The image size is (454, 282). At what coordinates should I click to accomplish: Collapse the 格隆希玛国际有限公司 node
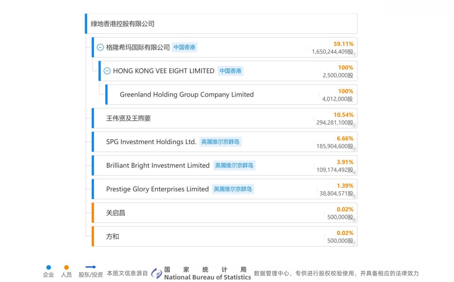pyautogui.click(x=100, y=47)
